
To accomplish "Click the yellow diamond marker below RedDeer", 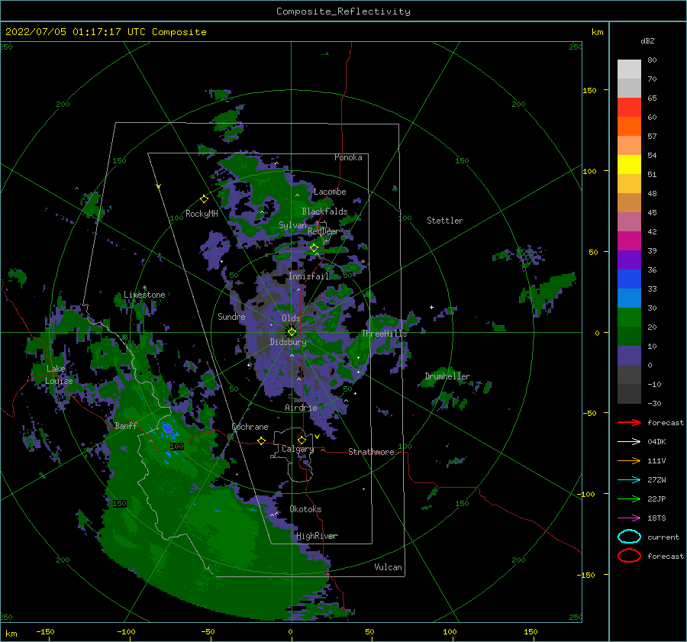I will click(314, 248).
